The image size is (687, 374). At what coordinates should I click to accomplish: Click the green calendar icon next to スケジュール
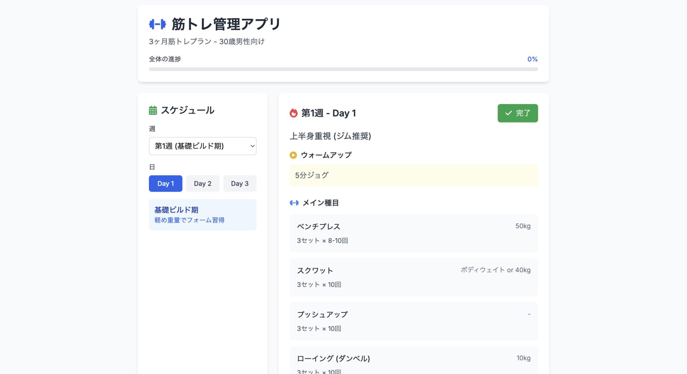[x=153, y=110]
